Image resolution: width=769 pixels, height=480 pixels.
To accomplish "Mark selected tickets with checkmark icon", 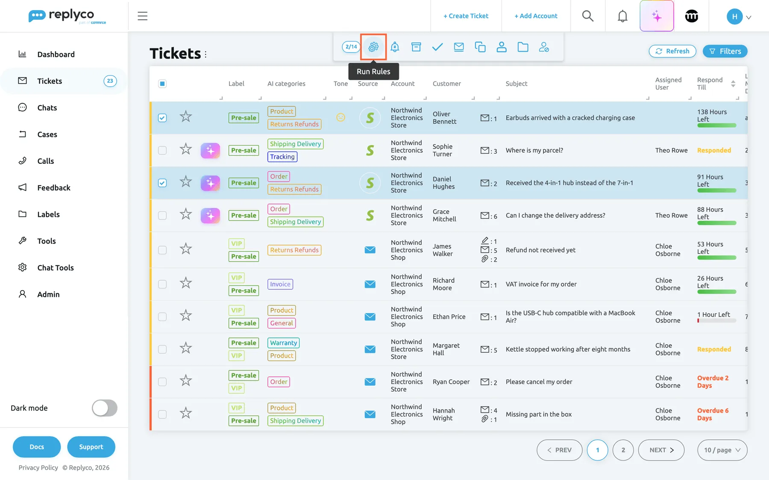I will coord(437,47).
